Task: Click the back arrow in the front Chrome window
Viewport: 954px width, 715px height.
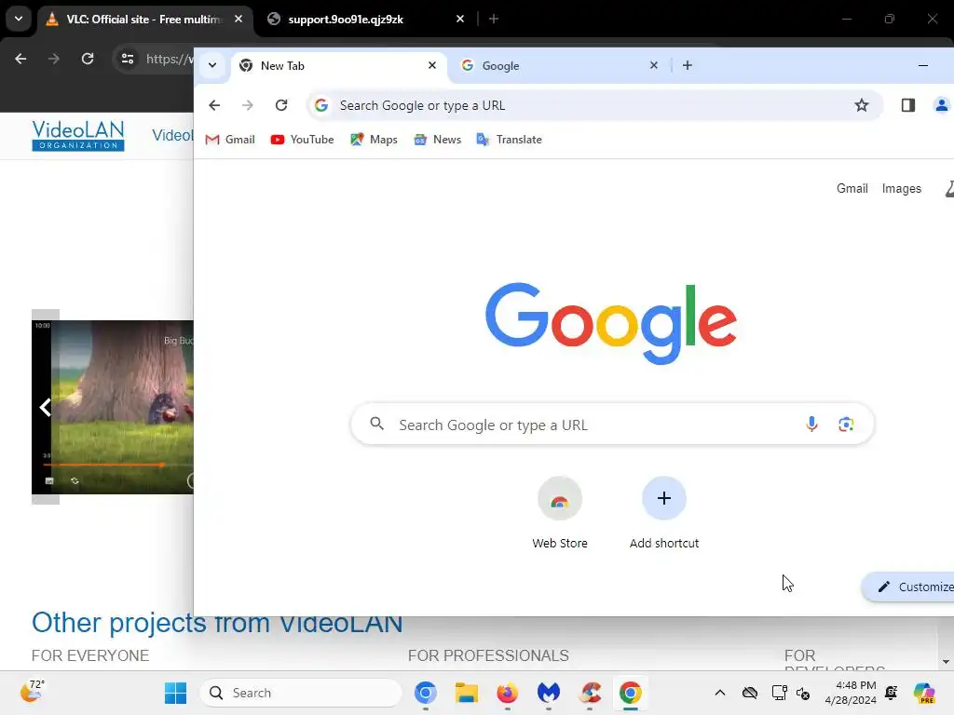Action: coord(214,105)
